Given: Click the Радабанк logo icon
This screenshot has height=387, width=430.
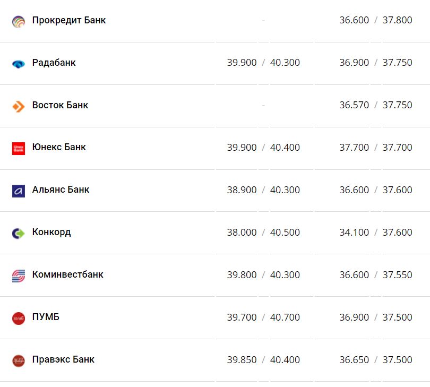Looking at the screenshot, I should click(19, 64).
